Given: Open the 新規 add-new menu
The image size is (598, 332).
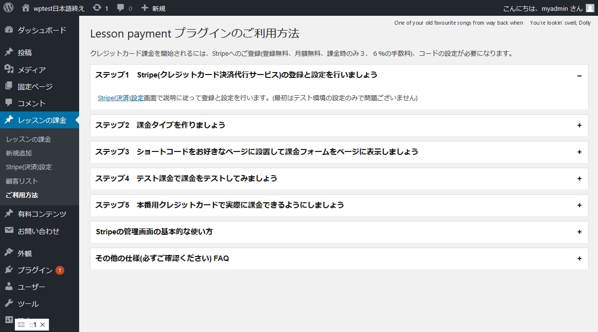Looking at the screenshot, I should 153,8.
